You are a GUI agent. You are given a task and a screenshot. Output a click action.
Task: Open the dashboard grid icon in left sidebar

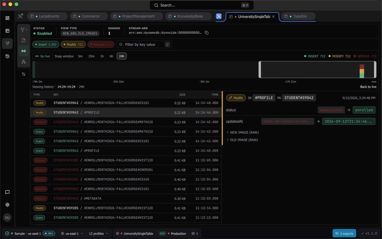(7, 18)
